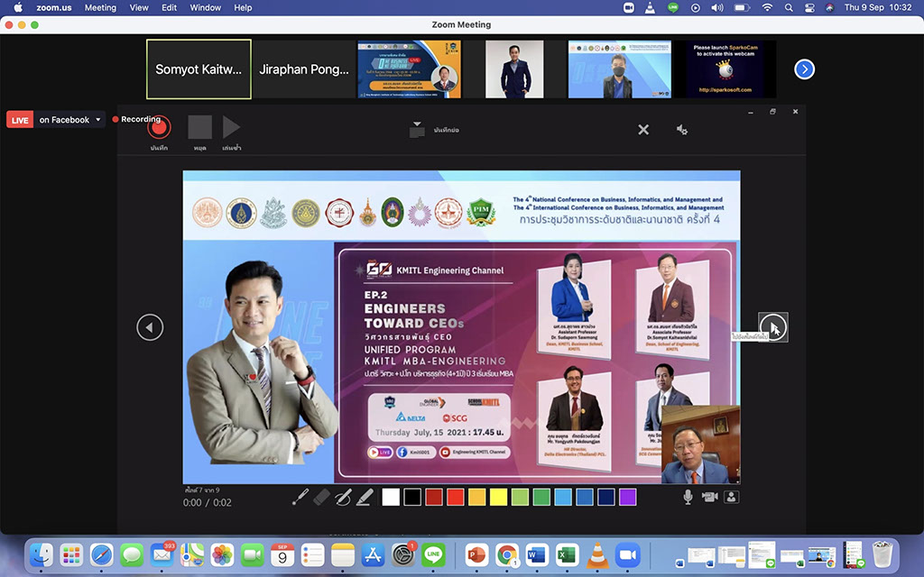The height and width of the screenshot is (577, 924).
Task: Advance to the next slide arrow
Action: 772,326
